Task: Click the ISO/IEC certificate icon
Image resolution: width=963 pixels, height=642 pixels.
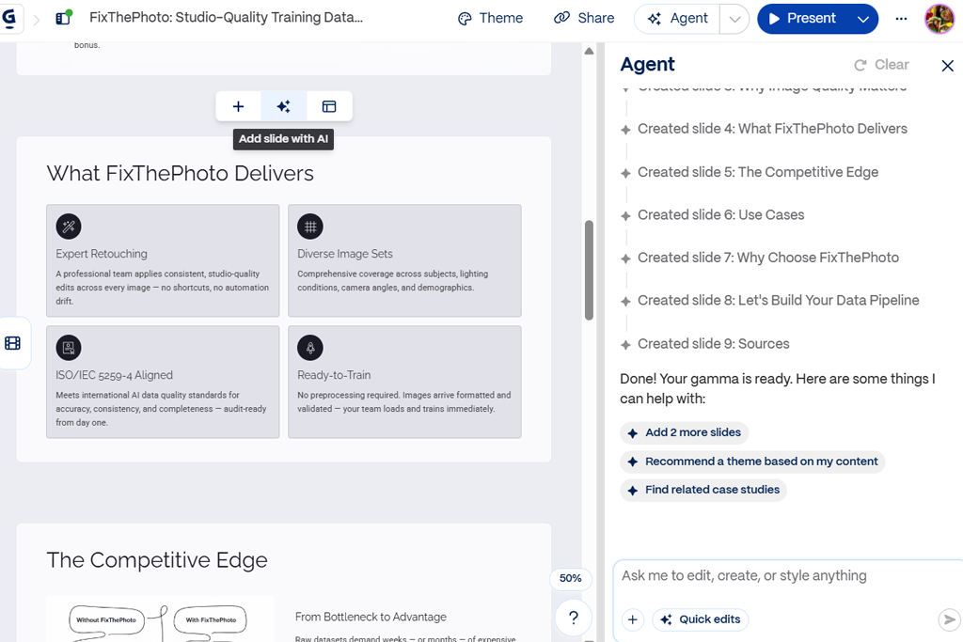Action: 69,348
